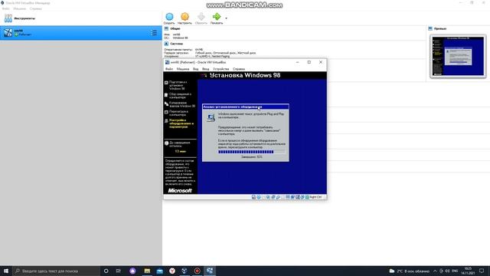
Task: Click the taskbar search box
Action: click(x=56, y=271)
